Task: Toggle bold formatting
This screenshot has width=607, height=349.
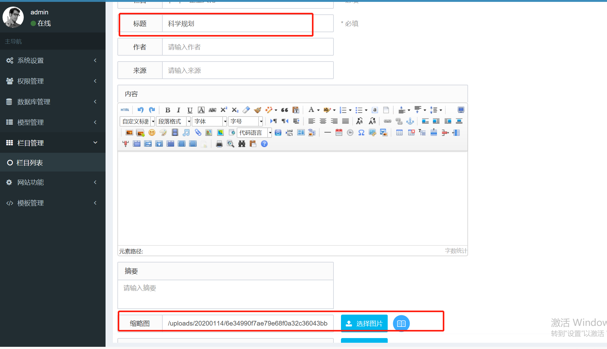Action: click(168, 110)
